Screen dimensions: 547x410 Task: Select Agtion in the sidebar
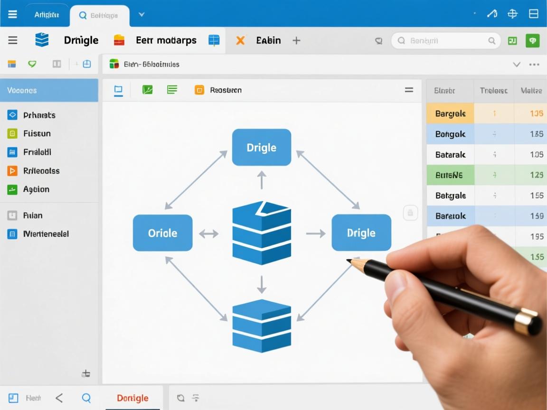pos(36,189)
